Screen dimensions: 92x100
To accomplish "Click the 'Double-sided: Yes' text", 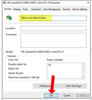I will click(x=17, y=64).
